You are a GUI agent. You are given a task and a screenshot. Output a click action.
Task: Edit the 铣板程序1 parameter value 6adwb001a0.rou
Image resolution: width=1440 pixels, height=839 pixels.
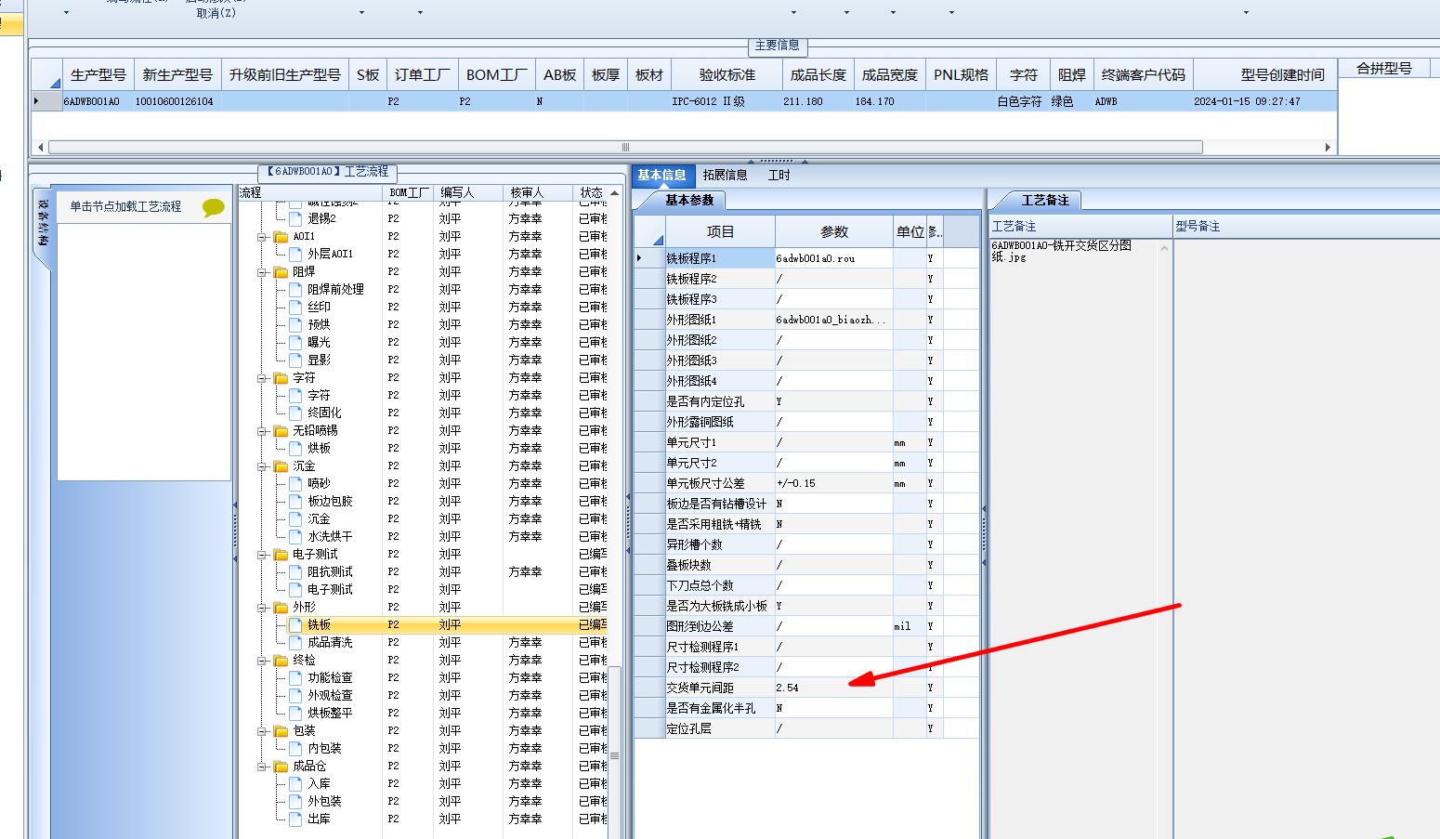pos(833,258)
